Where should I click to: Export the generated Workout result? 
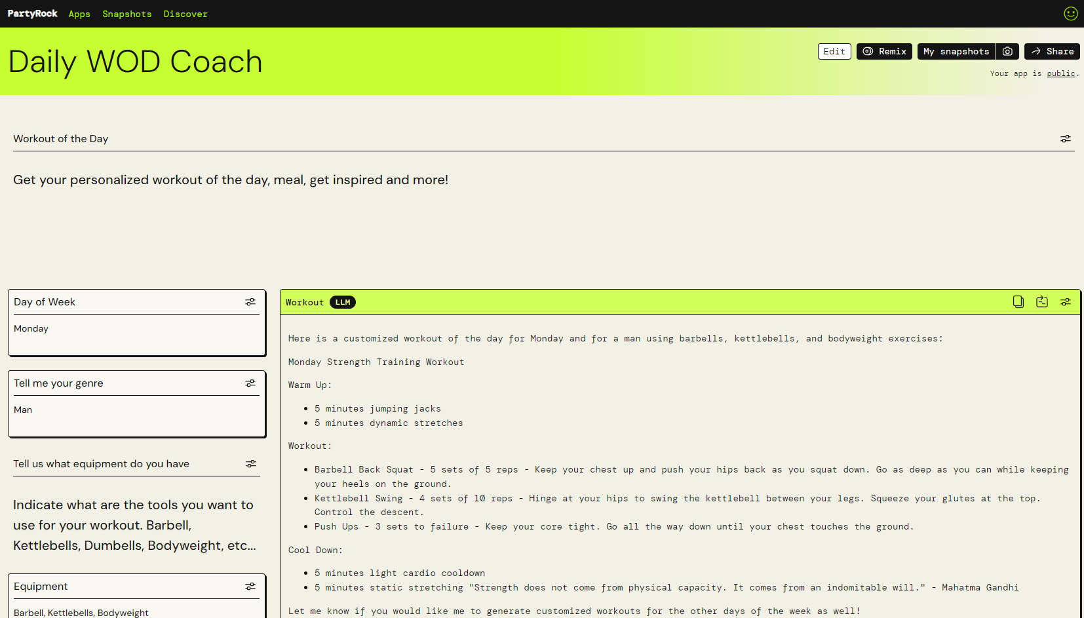coord(1042,302)
